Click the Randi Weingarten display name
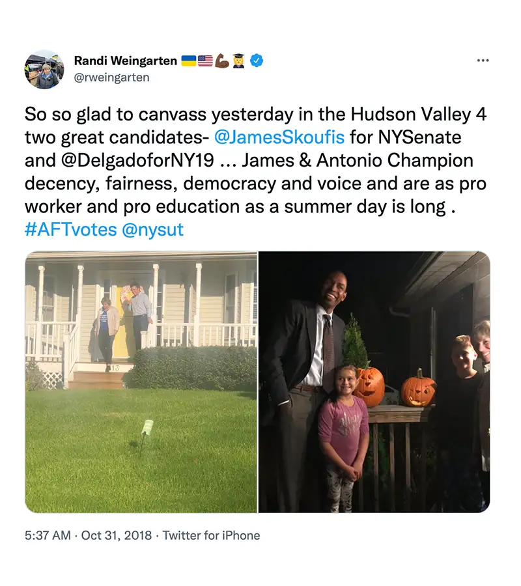The width and height of the screenshot is (521, 586). click(x=126, y=61)
